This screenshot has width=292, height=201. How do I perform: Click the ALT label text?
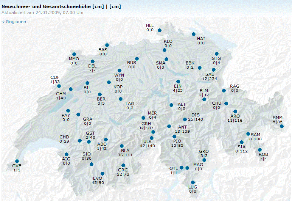coord(182,104)
